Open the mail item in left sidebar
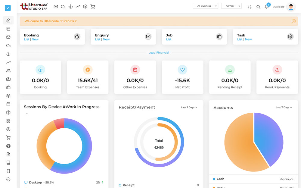Viewport: 301px width, 188px height. click(8, 37)
